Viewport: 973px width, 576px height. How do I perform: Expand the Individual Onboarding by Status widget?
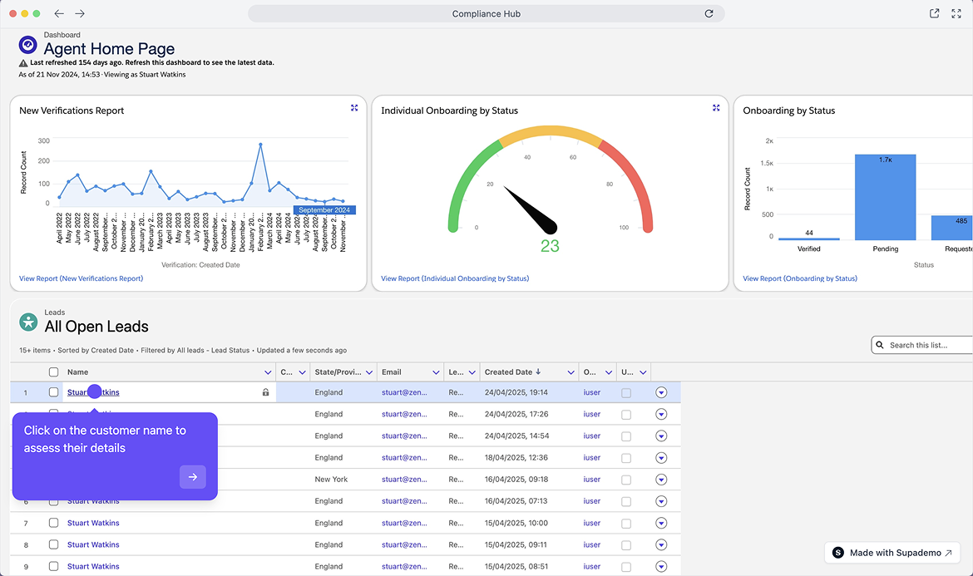tap(716, 108)
